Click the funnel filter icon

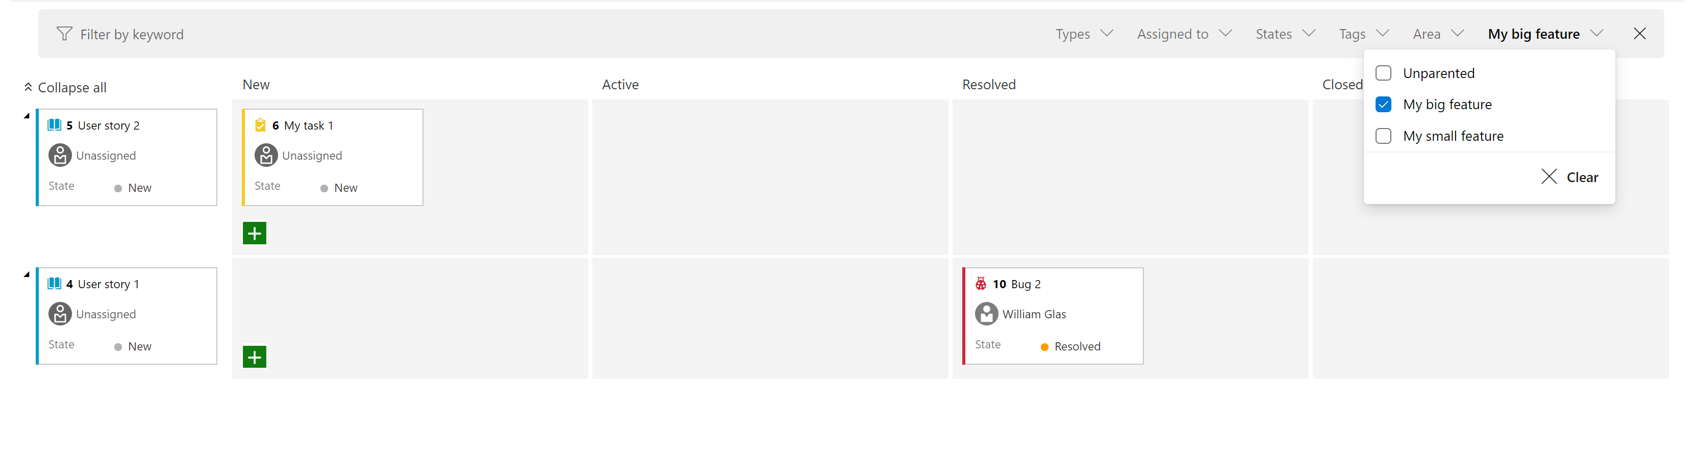(x=64, y=34)
